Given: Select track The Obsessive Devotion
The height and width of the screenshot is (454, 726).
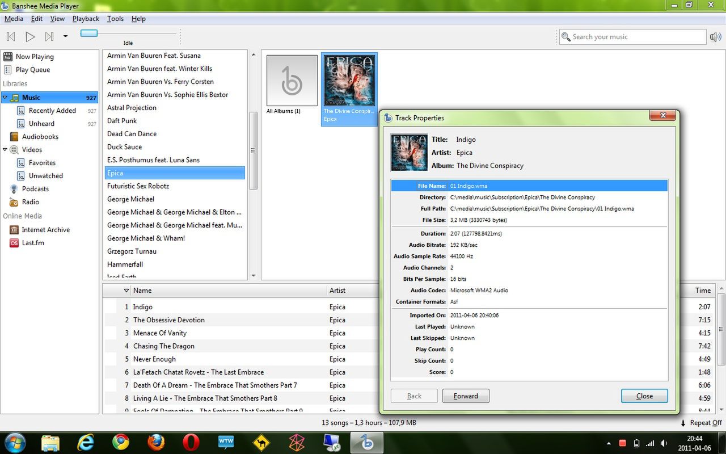Looking at the screenshot, I should 168,320.
